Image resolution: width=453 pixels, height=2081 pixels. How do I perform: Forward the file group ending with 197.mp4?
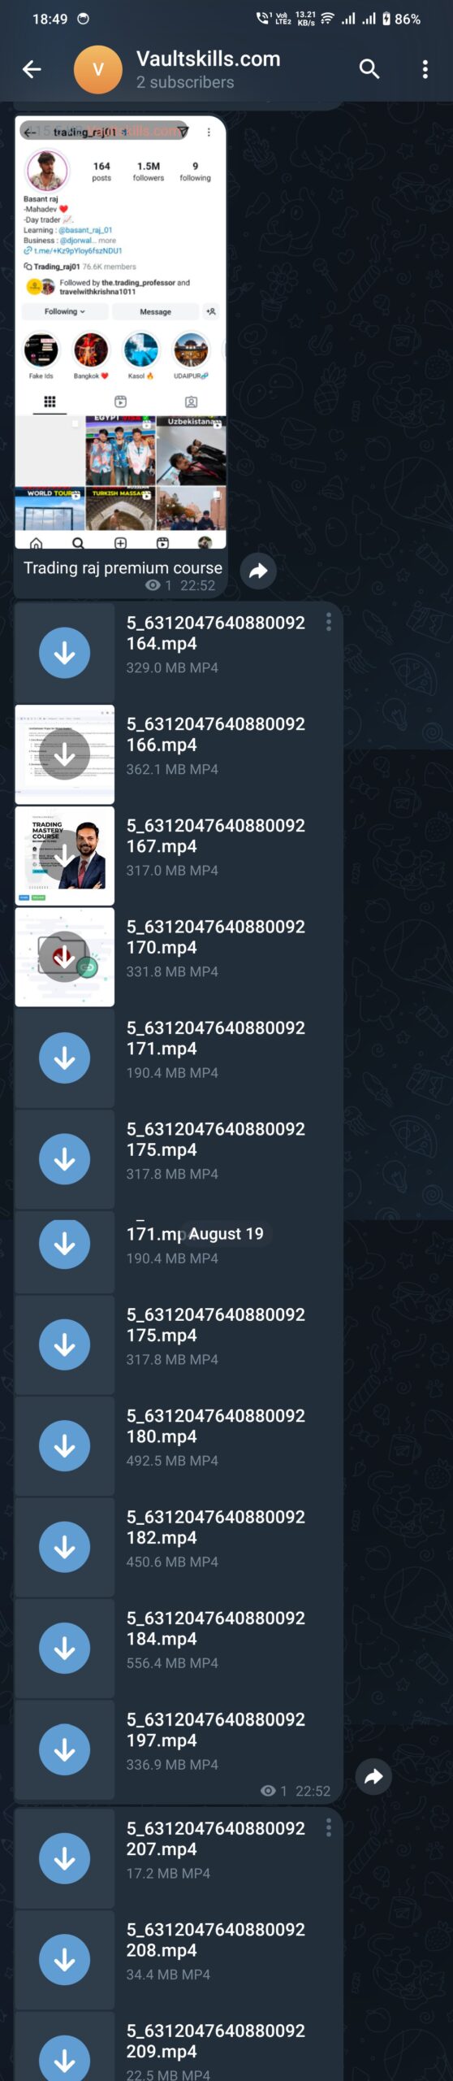click(x=373, y=1777)
